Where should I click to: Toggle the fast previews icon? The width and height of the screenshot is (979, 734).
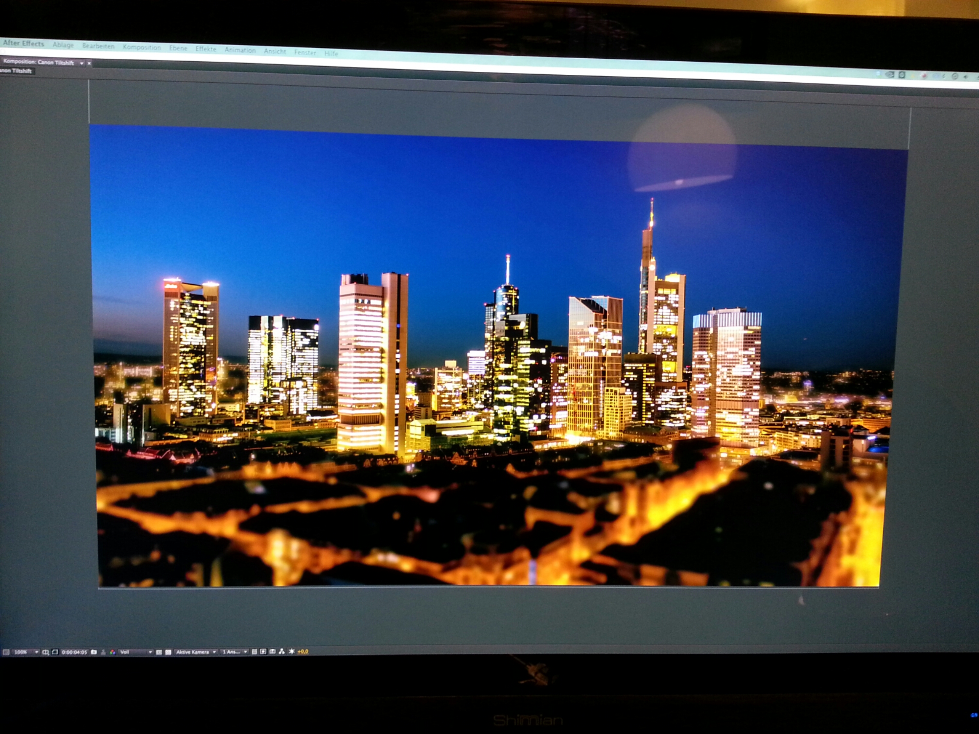pyautogui.click(x=263, y=652)
